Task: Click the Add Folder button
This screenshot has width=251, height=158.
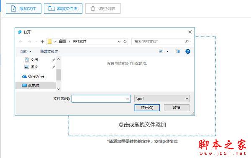Action: [x=63, y=9]
